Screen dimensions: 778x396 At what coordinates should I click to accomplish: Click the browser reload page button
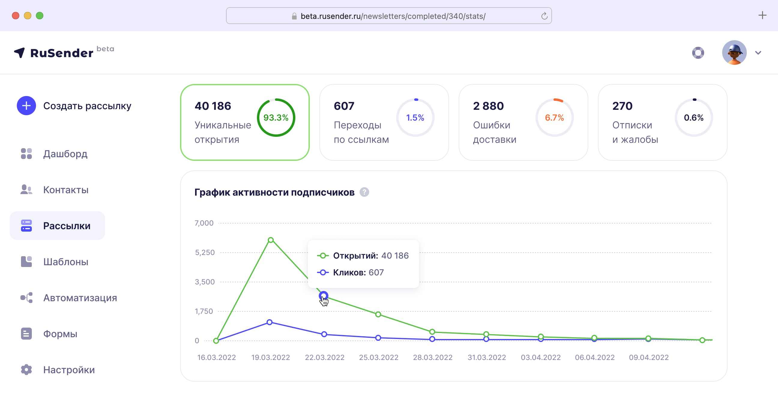point(544,16)
